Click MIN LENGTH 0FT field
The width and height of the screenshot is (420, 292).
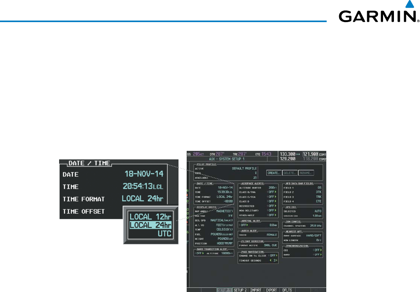[x=319, y=240]
